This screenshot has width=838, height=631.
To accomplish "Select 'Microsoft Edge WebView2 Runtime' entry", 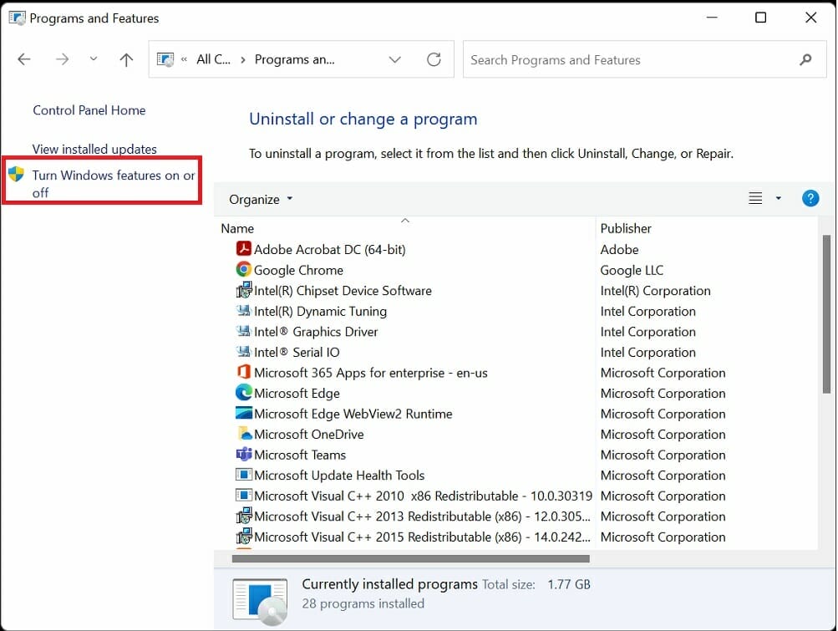I will pyautogui.click(x=353, y=414).
